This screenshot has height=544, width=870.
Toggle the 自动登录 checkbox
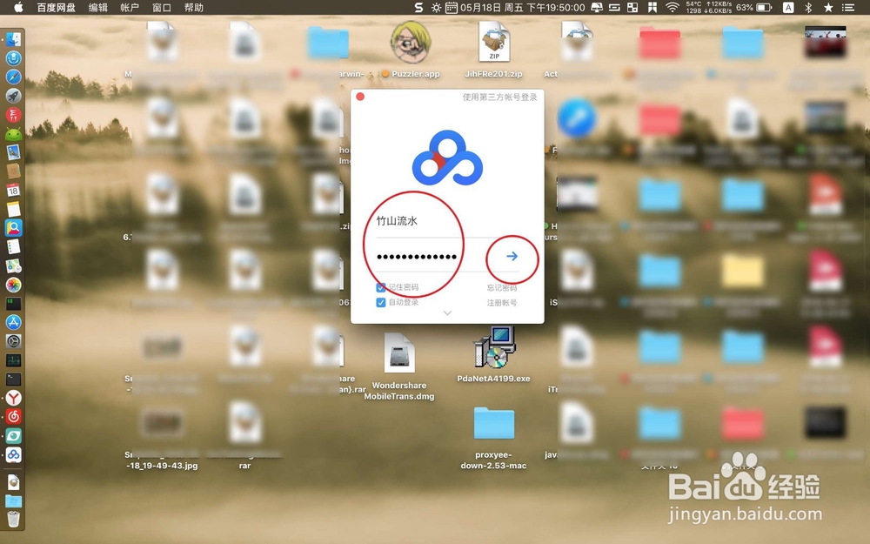tap(381, 303)
